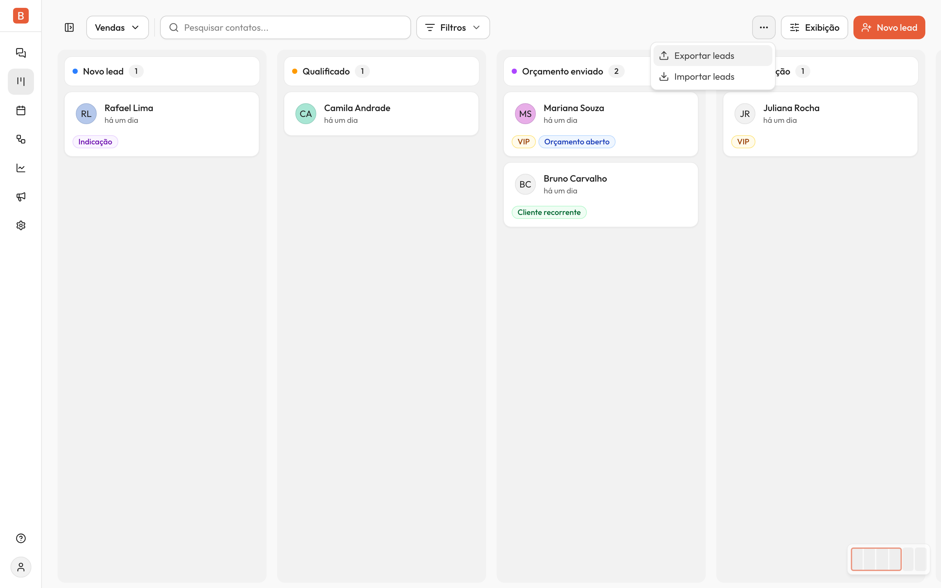The height and width of the screenshot is (588, 941).
Task: Click the board minimap navigator
Action: click(888, 559)
